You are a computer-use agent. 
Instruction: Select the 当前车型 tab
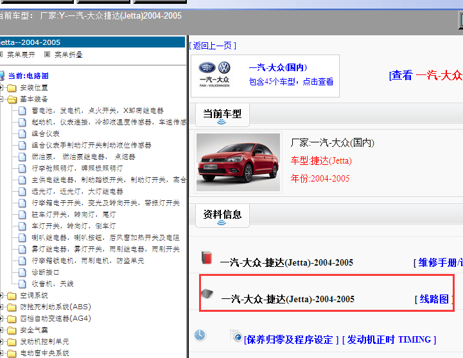[x=222, y=115]
